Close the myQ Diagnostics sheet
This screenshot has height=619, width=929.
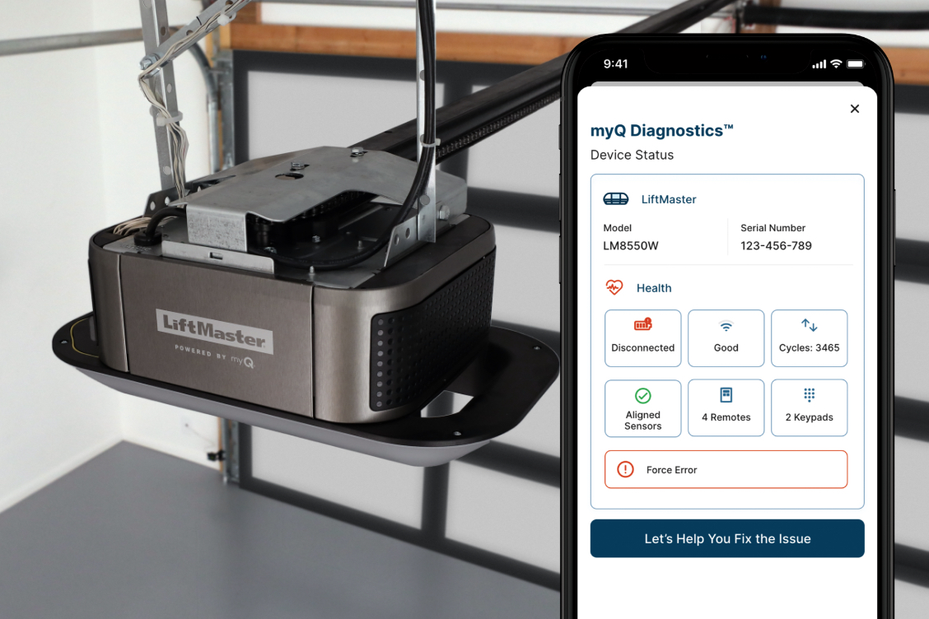pyautogui.click(x=854, y=109)
